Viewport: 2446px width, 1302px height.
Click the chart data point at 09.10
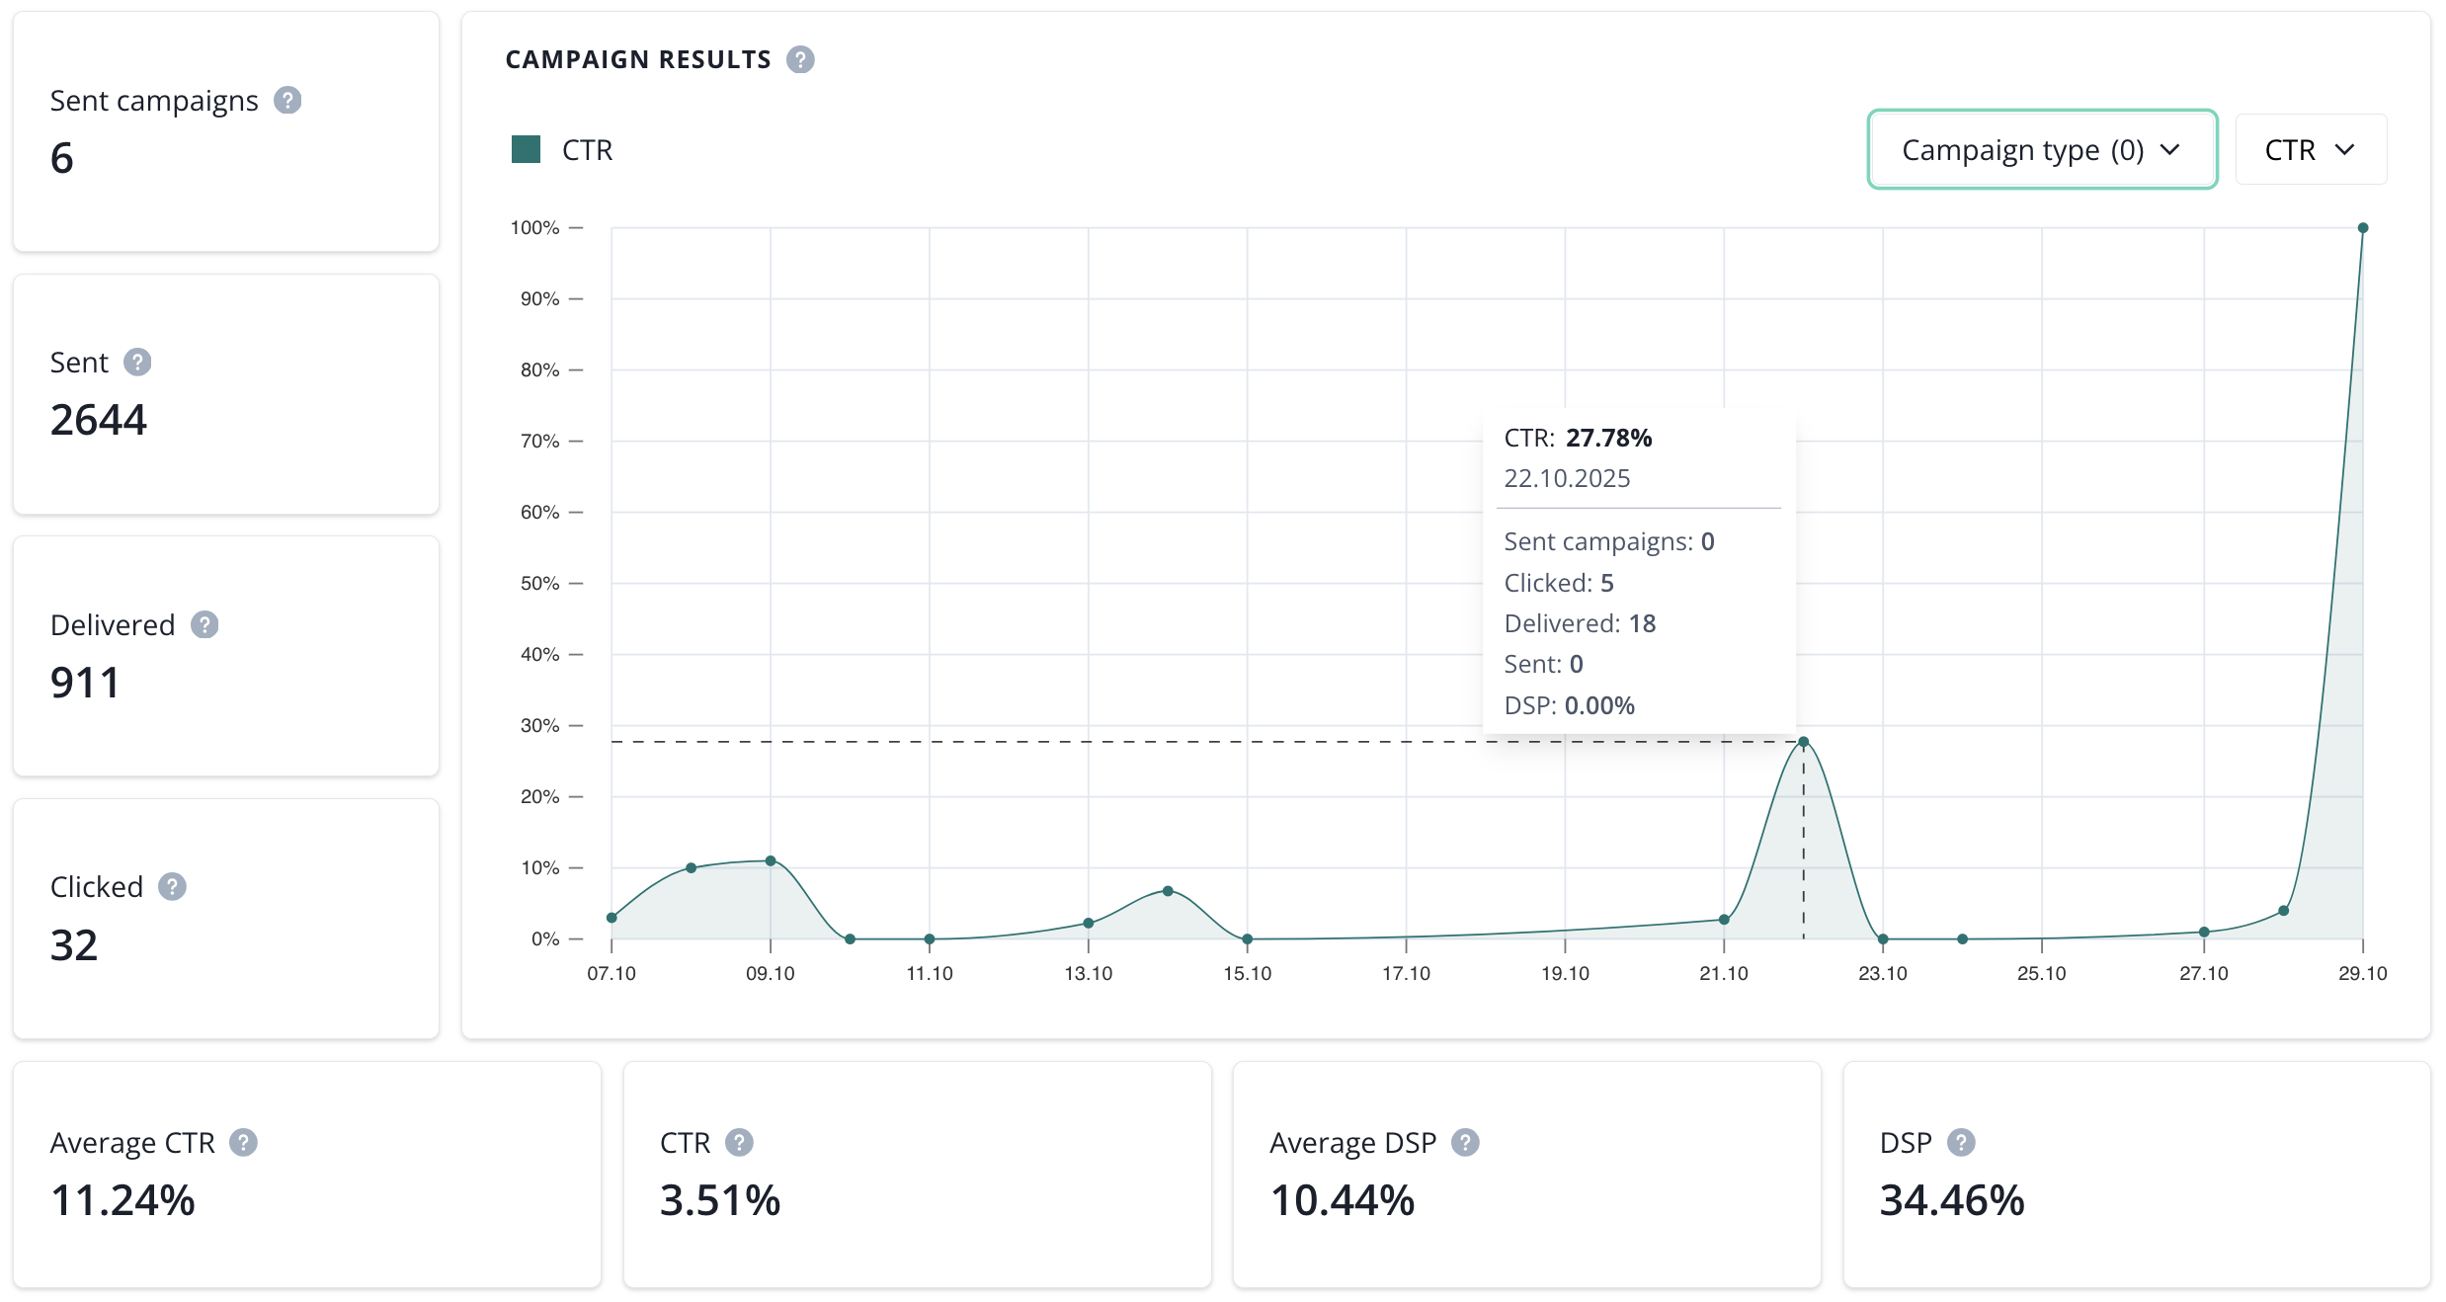pos(771,861)
